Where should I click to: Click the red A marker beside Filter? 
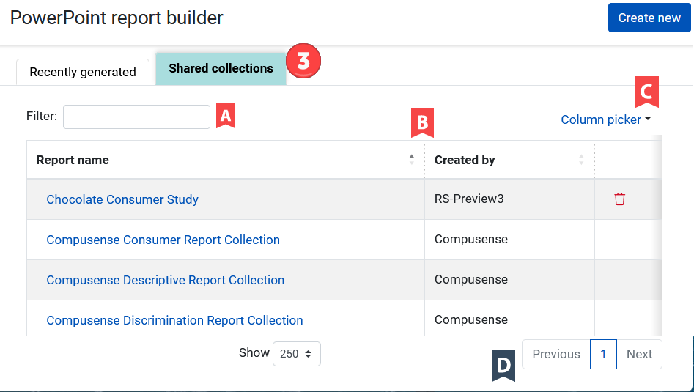(226, 116)
